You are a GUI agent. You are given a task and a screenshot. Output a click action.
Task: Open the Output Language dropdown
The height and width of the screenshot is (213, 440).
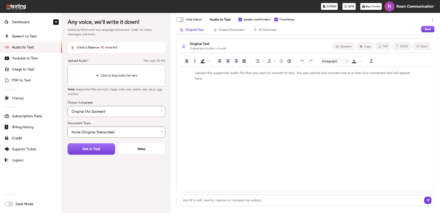[x=116, y=111]
